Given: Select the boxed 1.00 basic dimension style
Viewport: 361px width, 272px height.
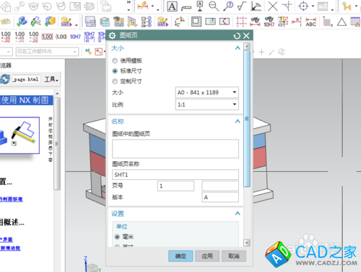Looking at the screenshot, I should 47,37.
